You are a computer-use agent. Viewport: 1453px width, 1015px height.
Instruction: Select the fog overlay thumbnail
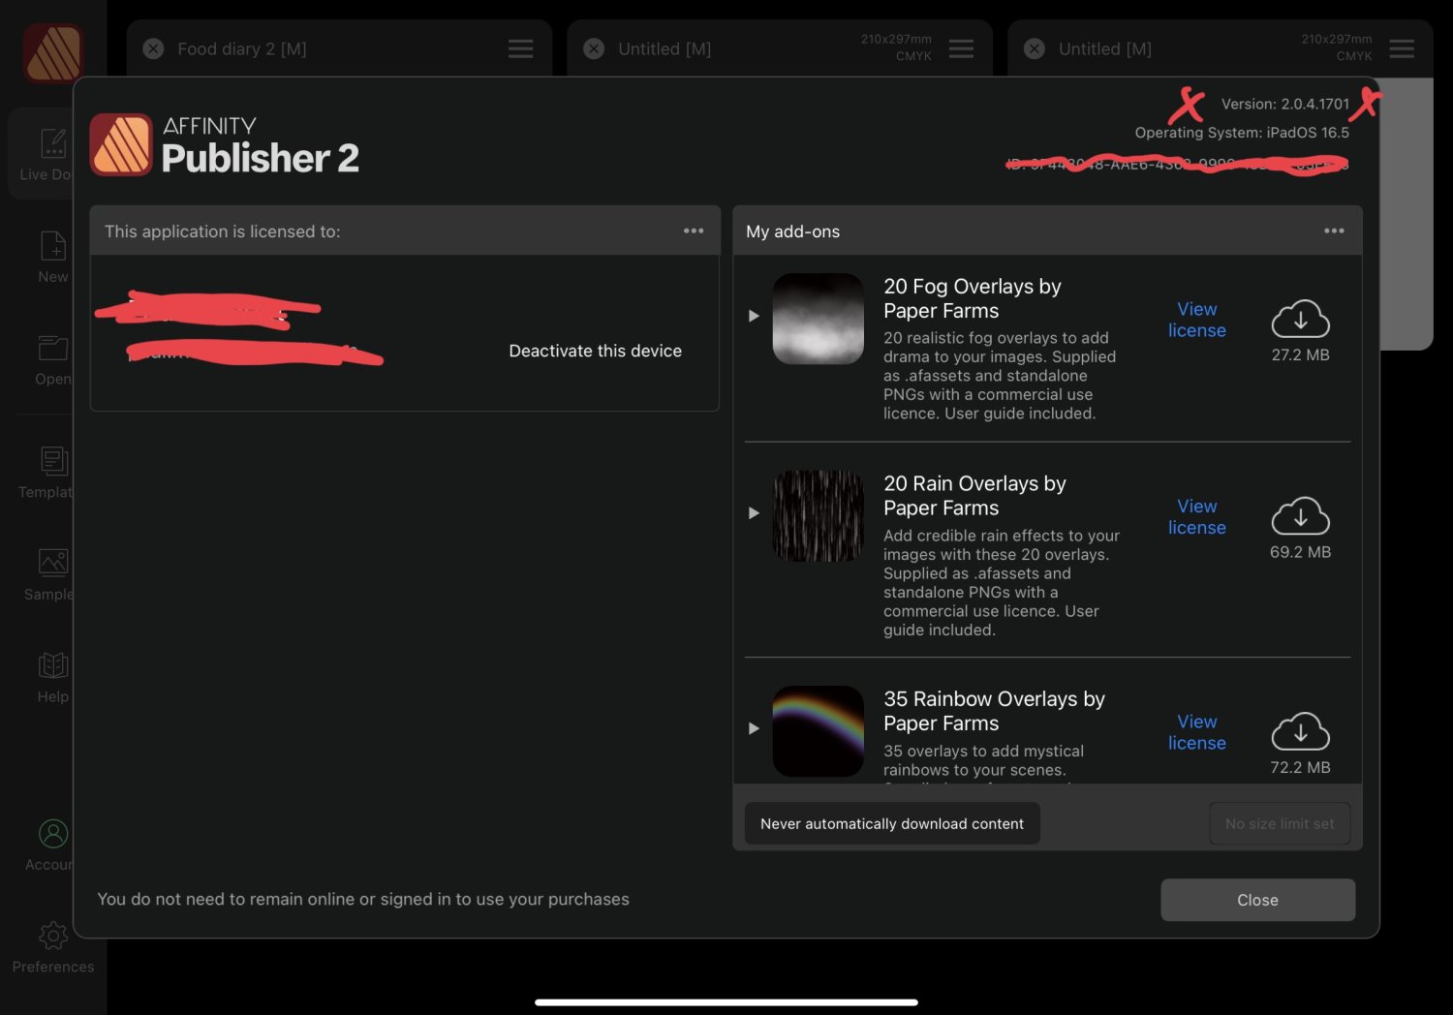click(x=819, y=319)
